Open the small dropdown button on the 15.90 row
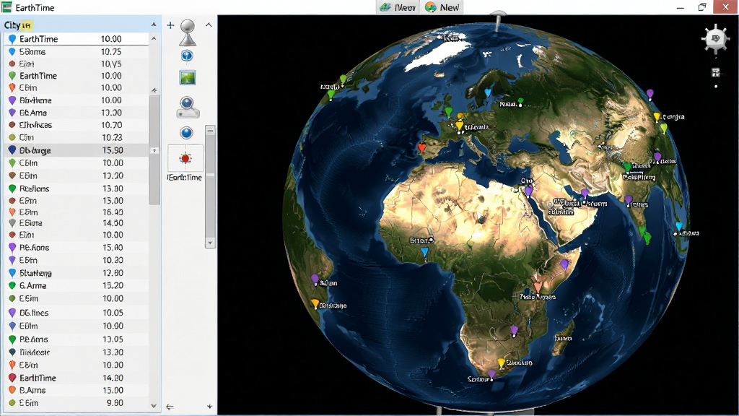 tap(154, 150)
